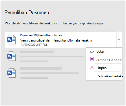Click 'Versi yang dibuat dari PemulihanOtomatis terakhir'
126x106 pixels.
point(56,40)
